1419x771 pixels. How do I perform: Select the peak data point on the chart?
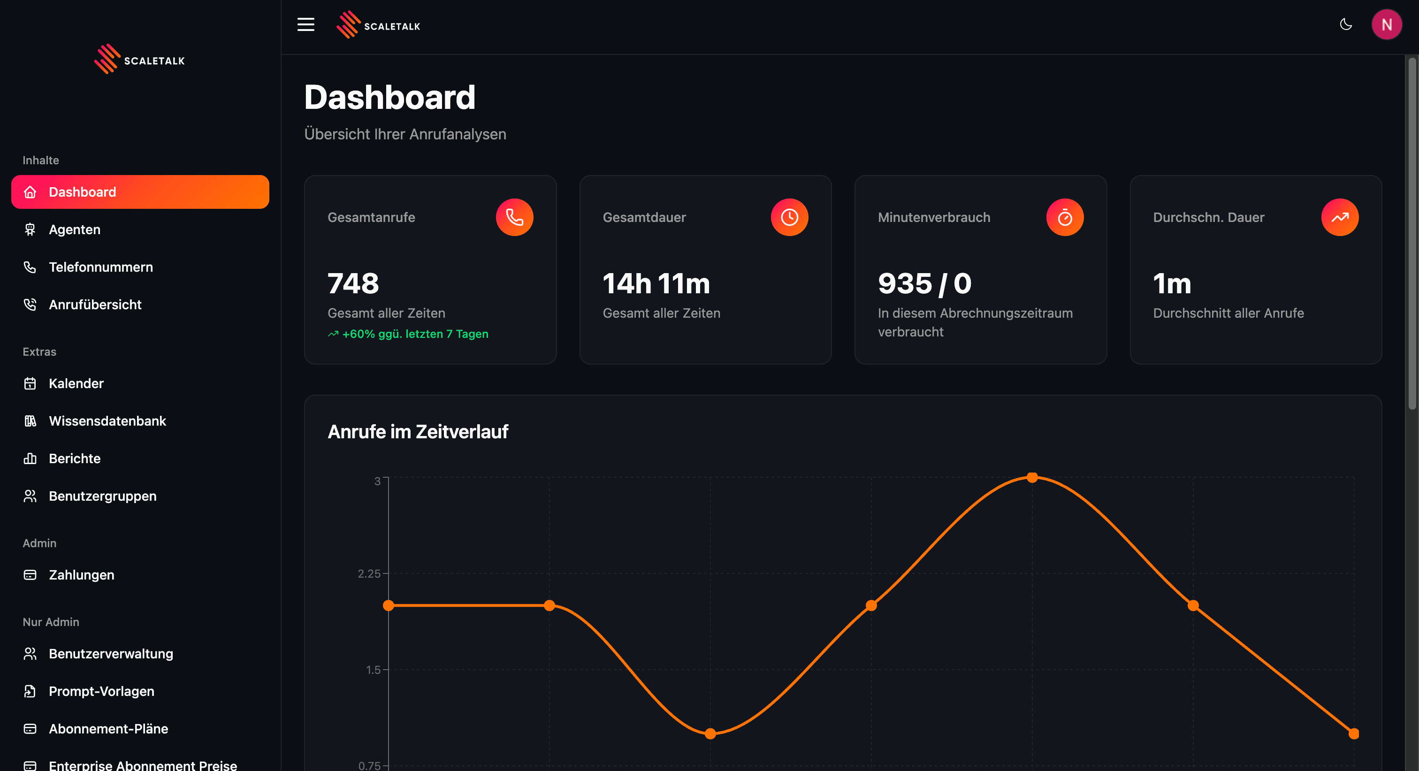pos(1031,477)
